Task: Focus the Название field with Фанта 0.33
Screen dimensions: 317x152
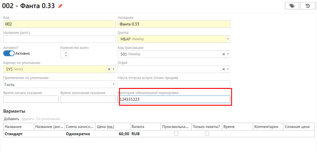Action: [x=174, y=24]
